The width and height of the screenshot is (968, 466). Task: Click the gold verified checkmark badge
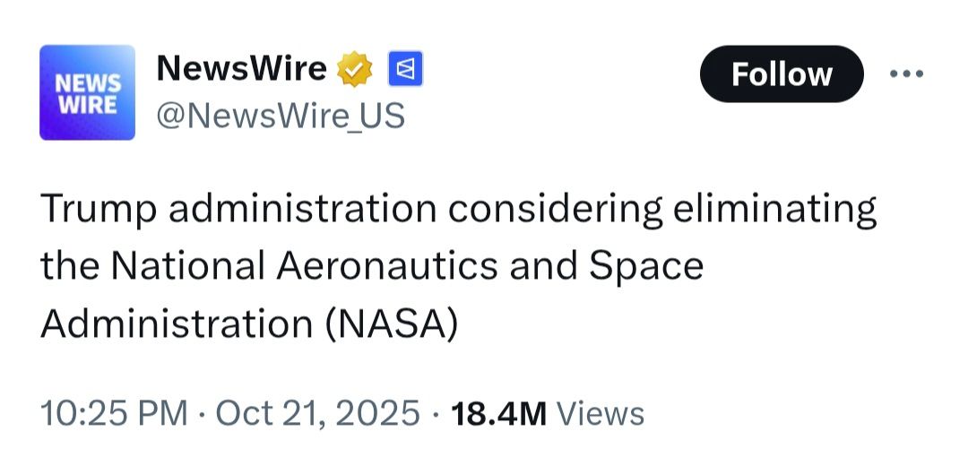(355, 69)
